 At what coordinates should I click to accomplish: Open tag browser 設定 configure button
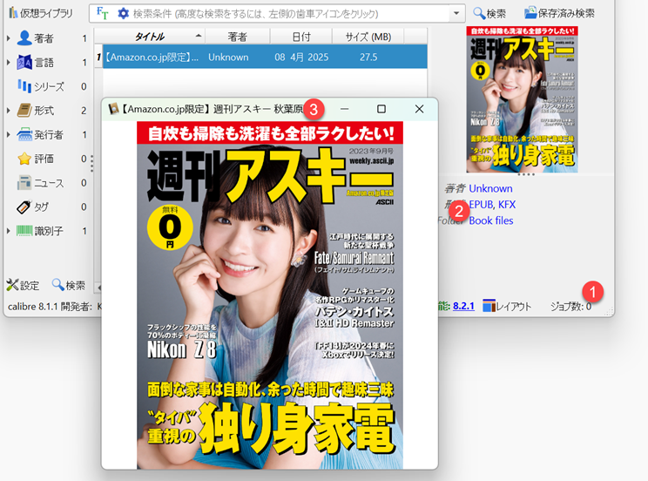click(23, 285)
